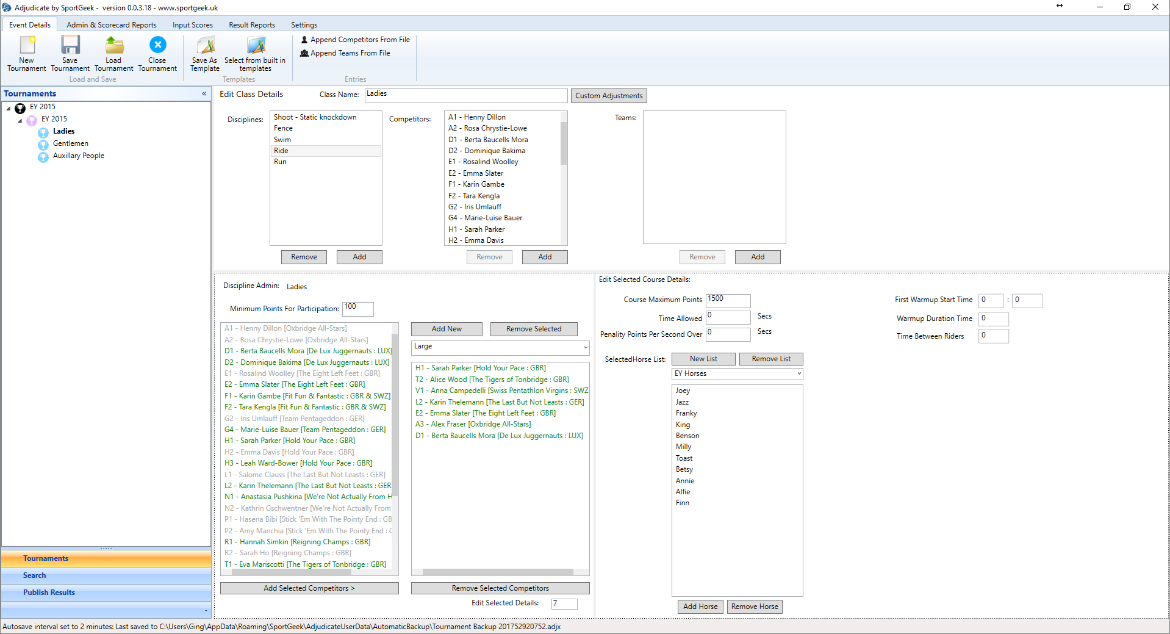Open the Result Reports tab
The image size is (1170, 634).
(x=252, y=25)
